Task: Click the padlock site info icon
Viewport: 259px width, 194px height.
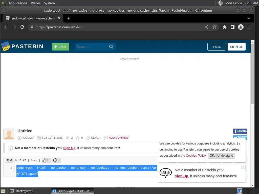Action: (32, 27)
